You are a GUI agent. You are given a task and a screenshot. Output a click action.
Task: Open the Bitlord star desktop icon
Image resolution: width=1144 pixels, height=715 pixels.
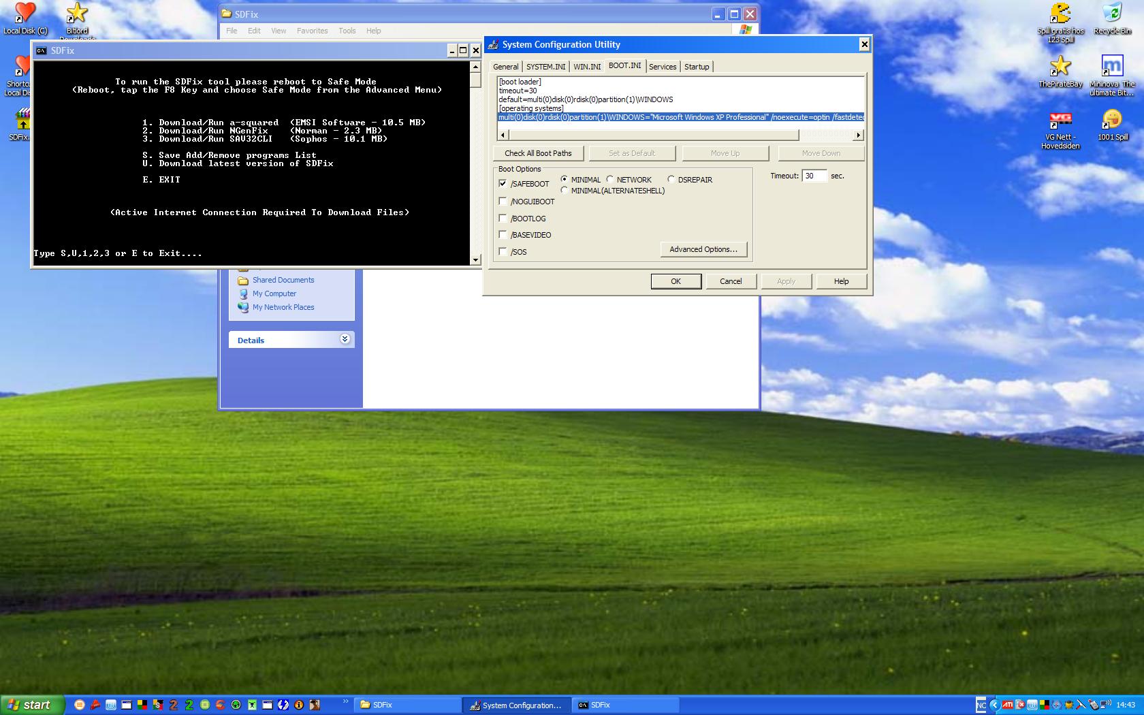77,18
